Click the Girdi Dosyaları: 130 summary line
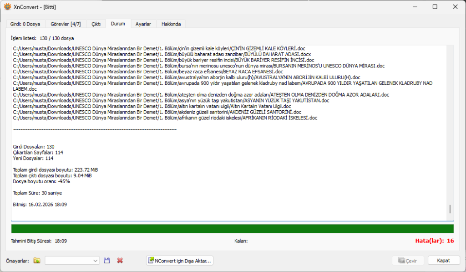 click(34, 147)
